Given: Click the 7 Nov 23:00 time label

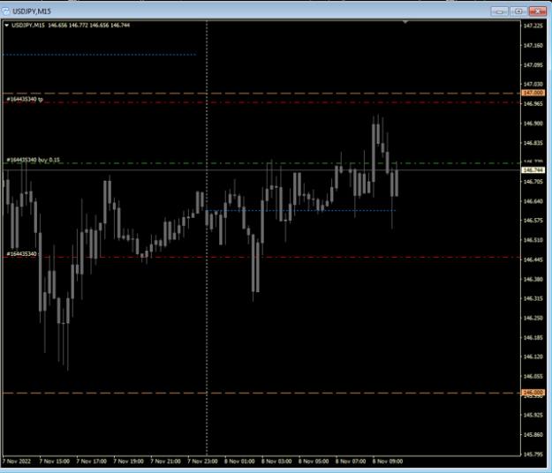Looking at the screenshot, I should [202, 461].
